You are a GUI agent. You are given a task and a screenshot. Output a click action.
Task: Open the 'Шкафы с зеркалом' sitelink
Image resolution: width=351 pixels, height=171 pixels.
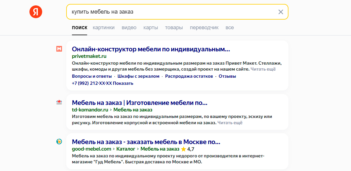pyautogui.click(x=138, y=76)
